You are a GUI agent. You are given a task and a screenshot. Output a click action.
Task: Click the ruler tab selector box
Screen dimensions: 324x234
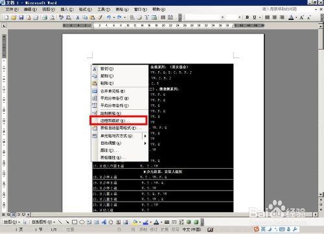pyautogui.click(x=4, y=26)
